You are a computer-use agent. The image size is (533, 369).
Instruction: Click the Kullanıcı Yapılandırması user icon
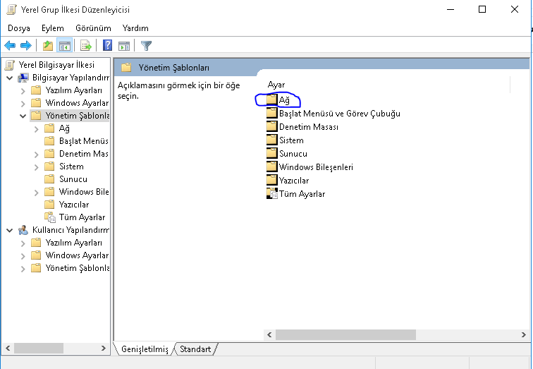pos(23,230)
